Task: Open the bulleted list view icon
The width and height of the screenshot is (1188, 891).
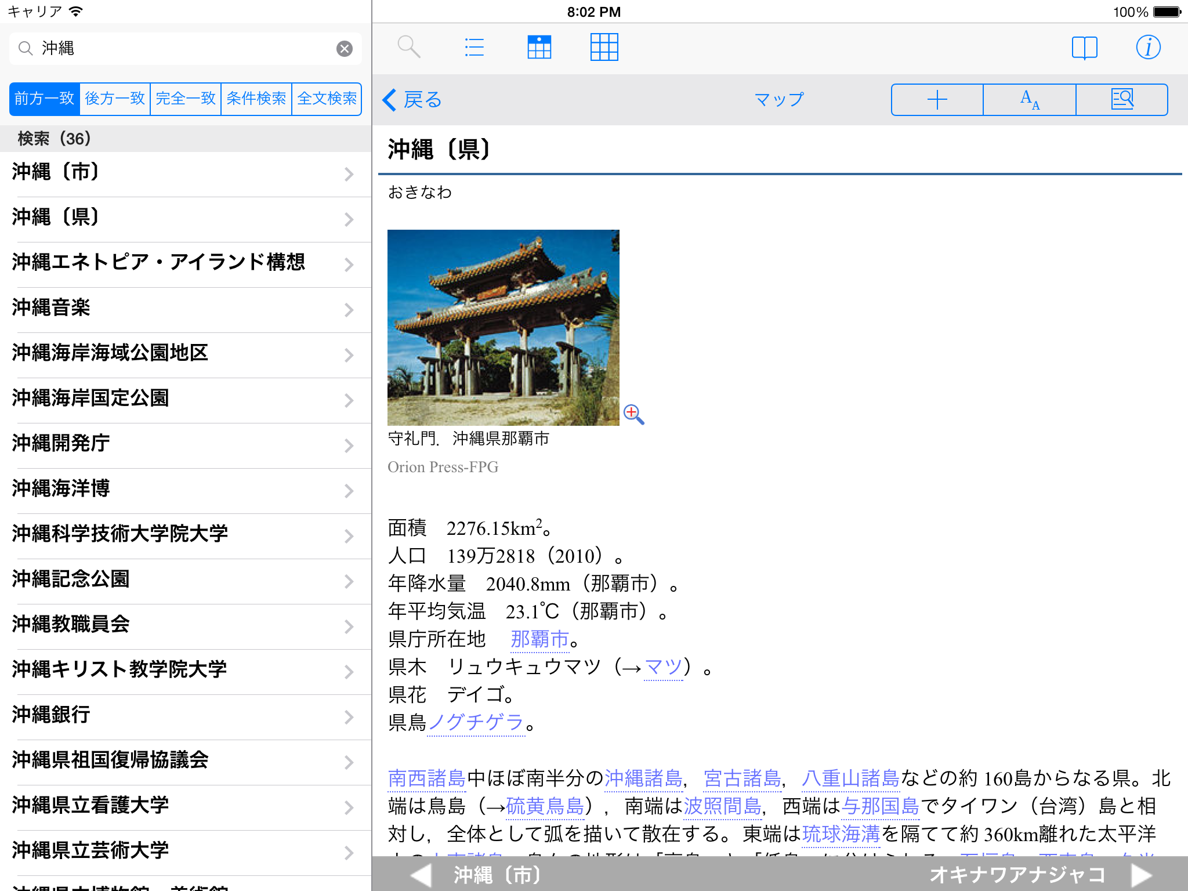Action: [x=474, y=47]
